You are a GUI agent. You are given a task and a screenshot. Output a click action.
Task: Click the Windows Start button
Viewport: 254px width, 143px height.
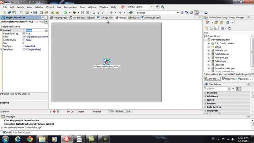tap(5, 139)
